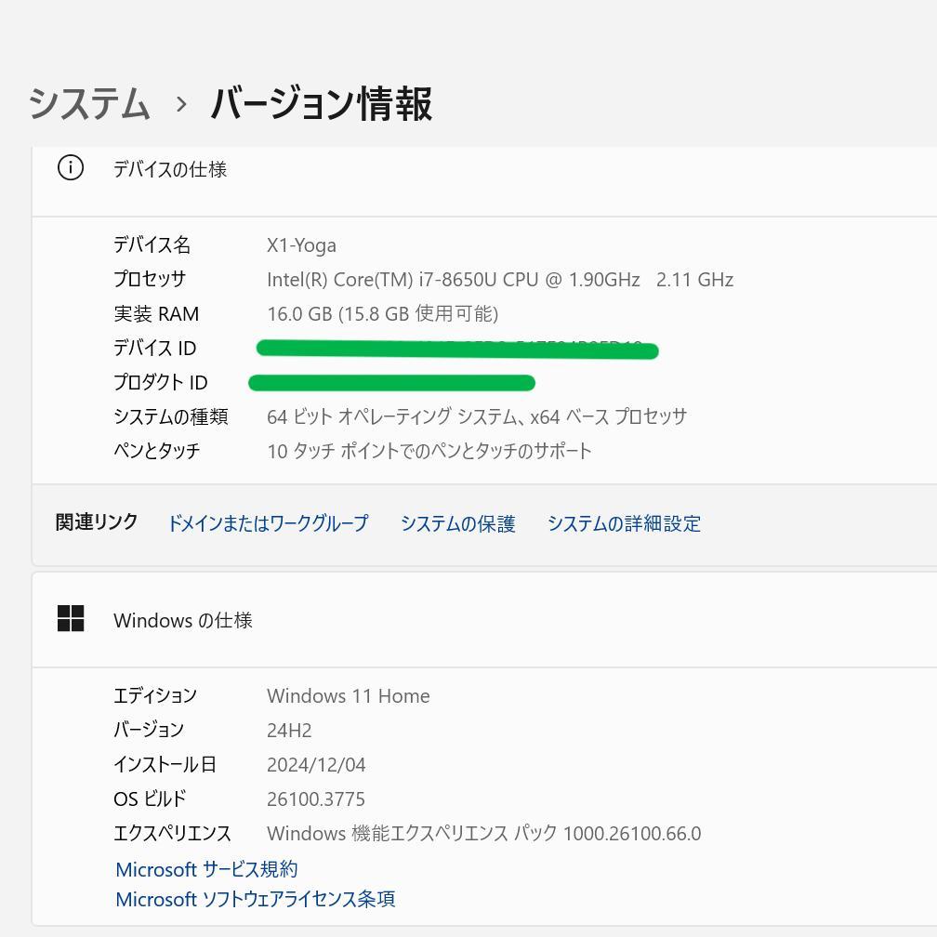Open システムの詳細設定 dialog
Viewport: 937px width, 937px height.
coord(625,523)
